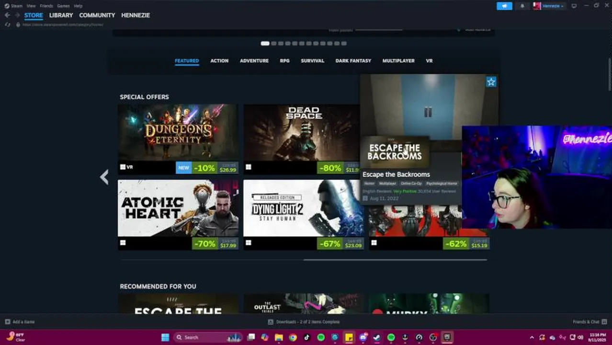Open the clock and date in the taskbar
Viewport: 612px width, 345px height.
click(598, 337)
